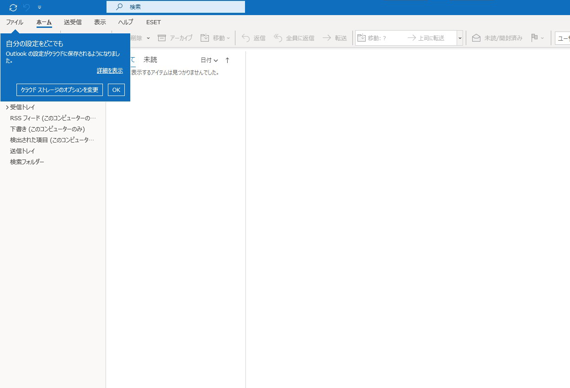Click クラウド ストレージのオプションを変更 button
The height and width of the screenshot is (388, 570).
pos(59,90)
